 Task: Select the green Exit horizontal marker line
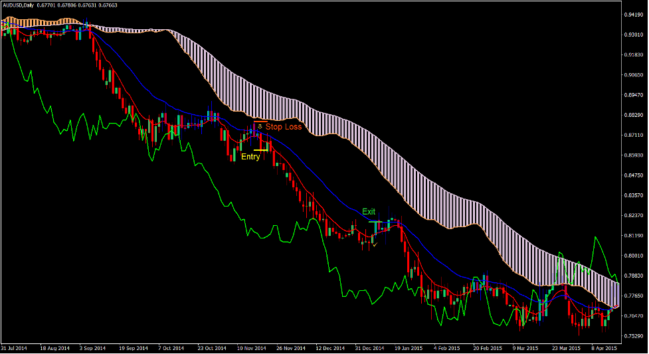point(375,222)
